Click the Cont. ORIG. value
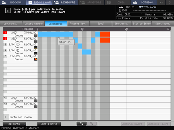Screen dimensions: 174x130 point(142,14)
